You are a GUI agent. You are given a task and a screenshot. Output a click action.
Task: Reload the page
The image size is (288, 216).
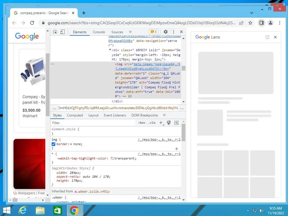[x=32, y=23]
